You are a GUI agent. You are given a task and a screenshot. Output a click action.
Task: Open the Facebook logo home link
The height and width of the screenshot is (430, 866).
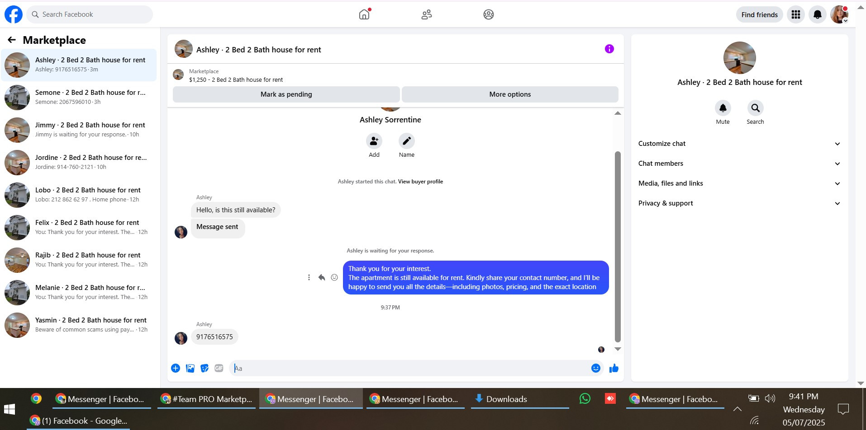pos(14,14)
